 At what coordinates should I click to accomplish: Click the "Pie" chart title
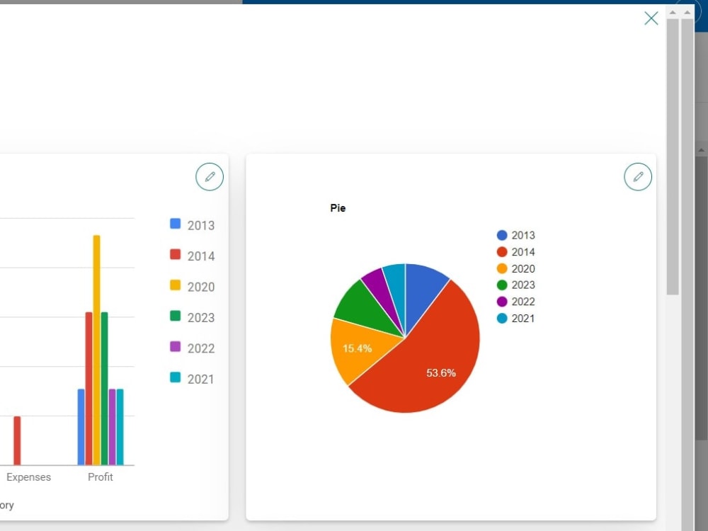[x=338, y=207]
